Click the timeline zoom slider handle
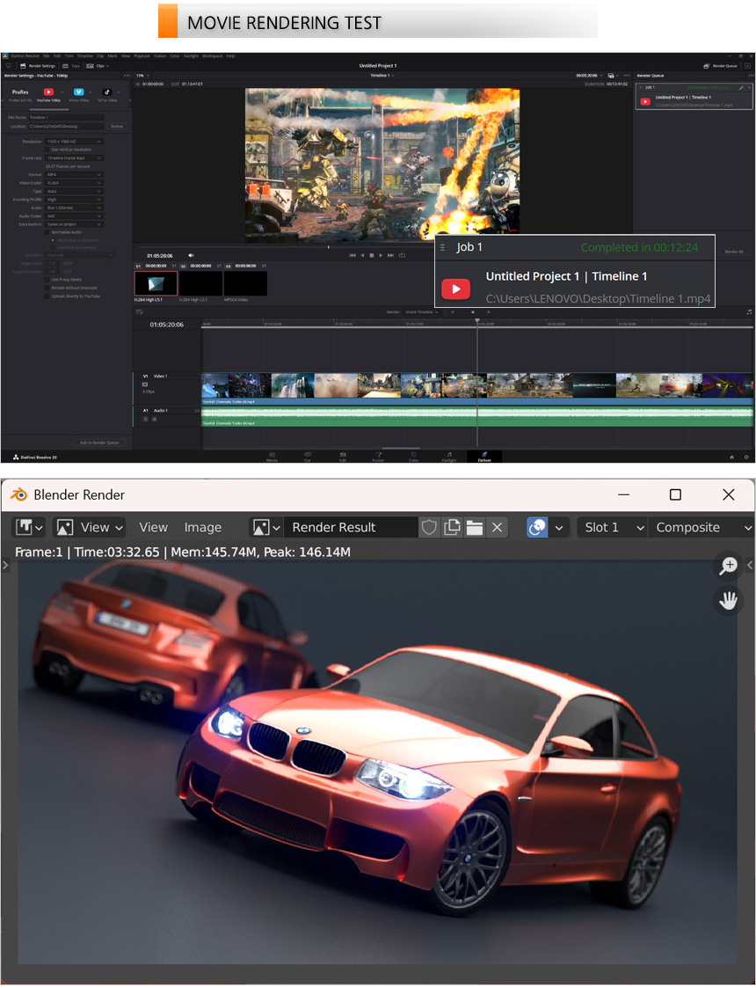Viewport: 756px width, 988px height. pyautogui.click(x=473, y=312)
